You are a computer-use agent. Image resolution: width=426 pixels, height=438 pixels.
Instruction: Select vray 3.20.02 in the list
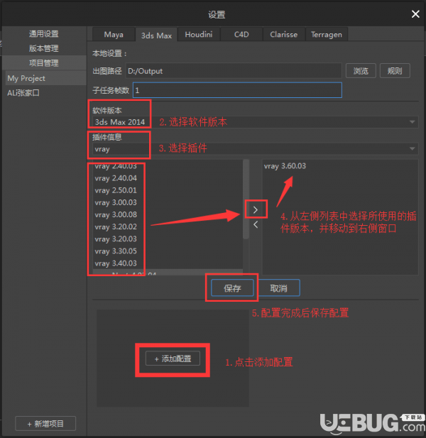coord(168,227)
